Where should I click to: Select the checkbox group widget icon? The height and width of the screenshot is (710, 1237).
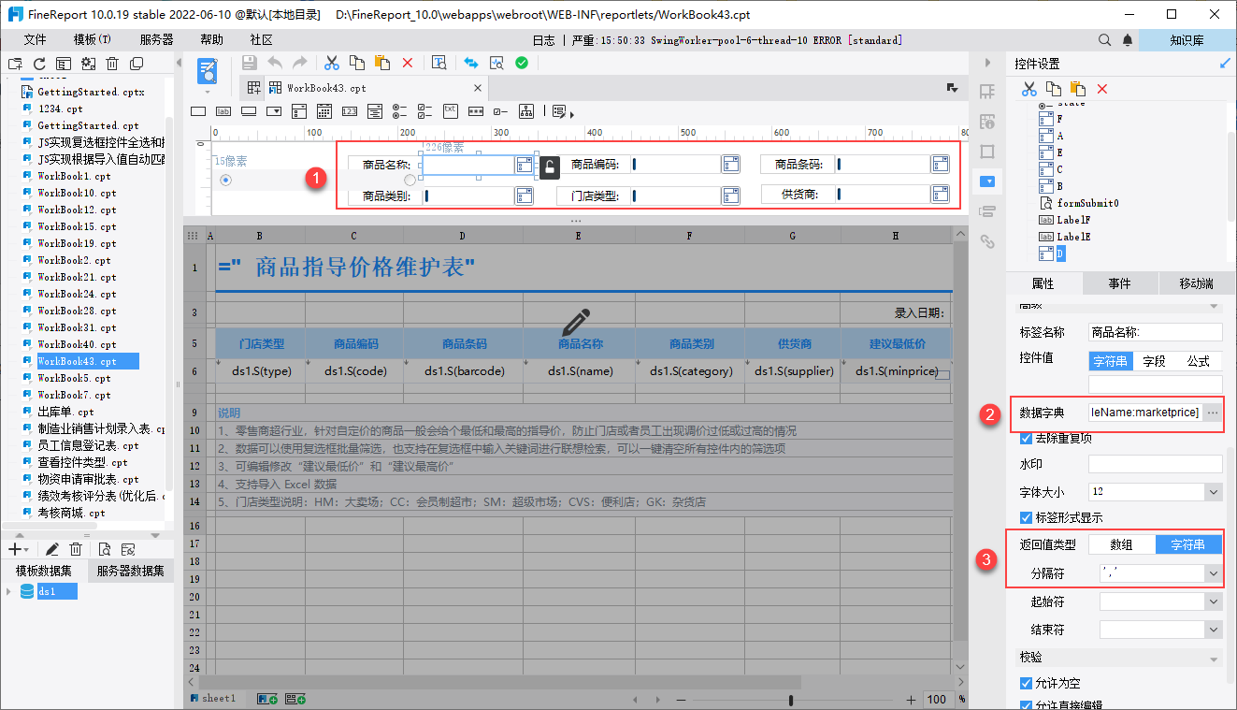[x=424, y=110]
